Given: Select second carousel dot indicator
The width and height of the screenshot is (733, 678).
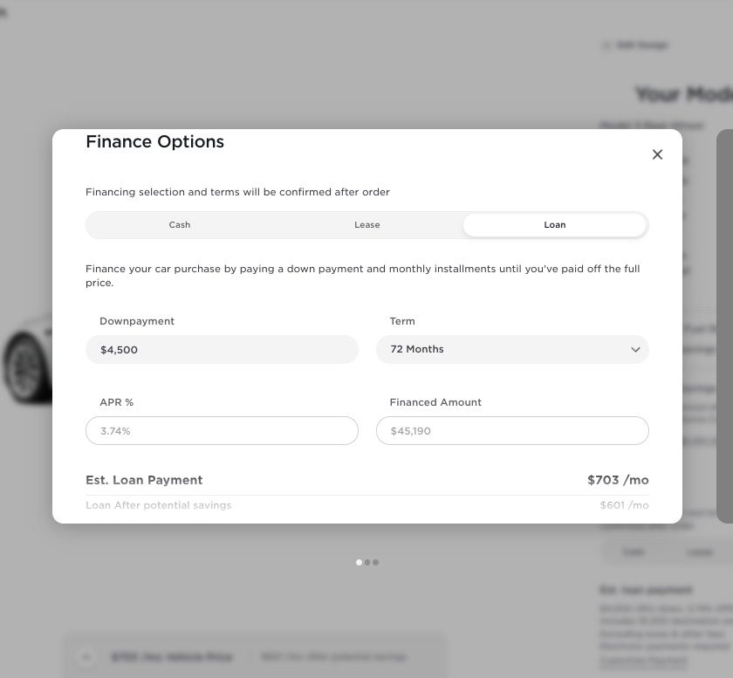Looking at the screenshot, I should coord(367,563).
